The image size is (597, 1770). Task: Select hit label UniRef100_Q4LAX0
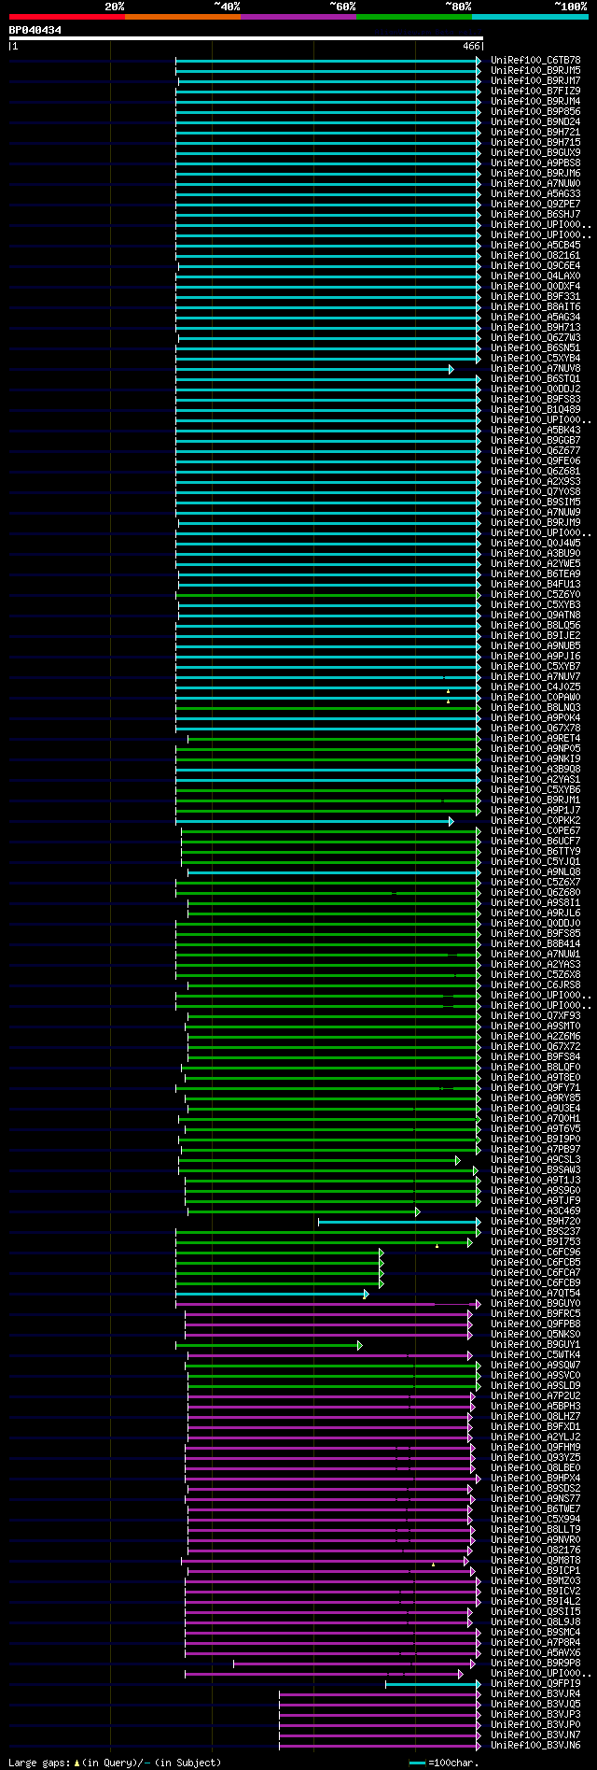(535, 276)
